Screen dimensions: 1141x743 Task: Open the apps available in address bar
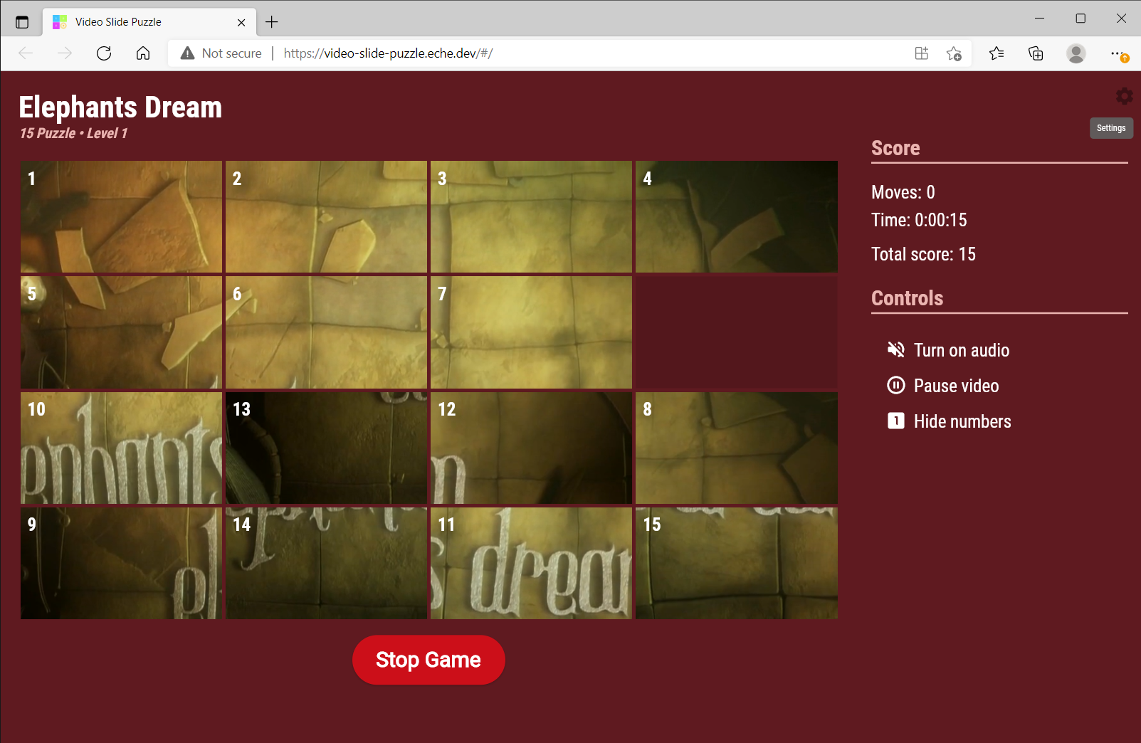pos(921,53)
